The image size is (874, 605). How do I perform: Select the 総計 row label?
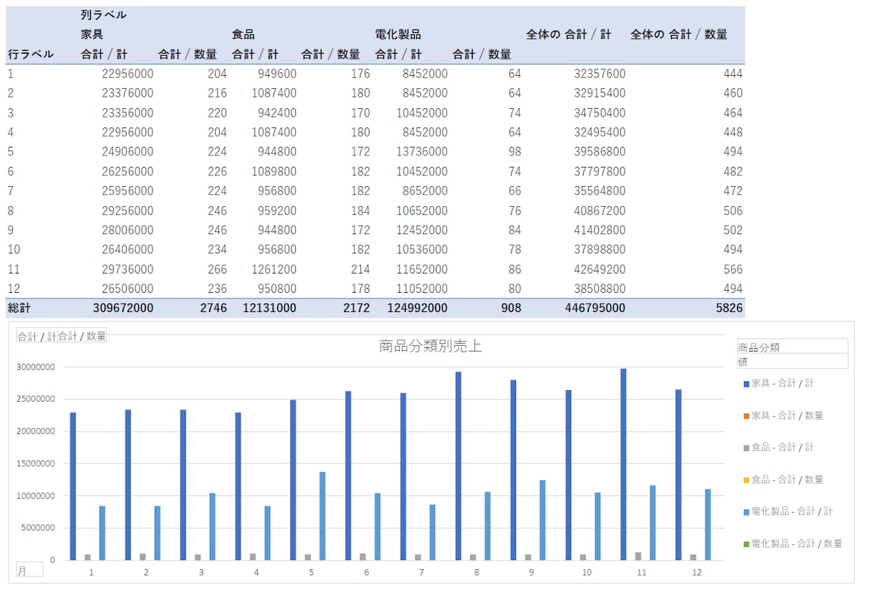(x=19, y=308)
